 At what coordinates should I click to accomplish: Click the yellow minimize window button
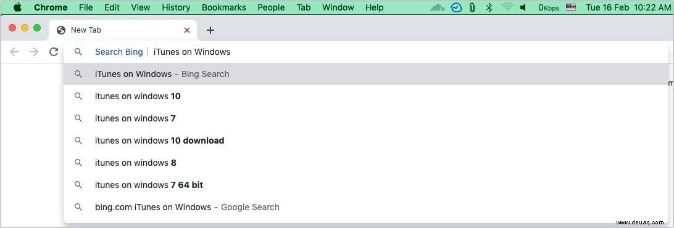[x=25, y=28]
